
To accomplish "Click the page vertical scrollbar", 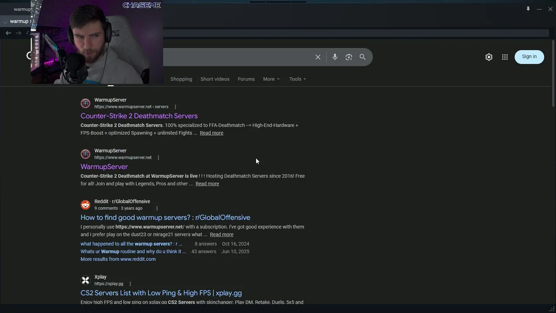I will (x=553, y=74).
